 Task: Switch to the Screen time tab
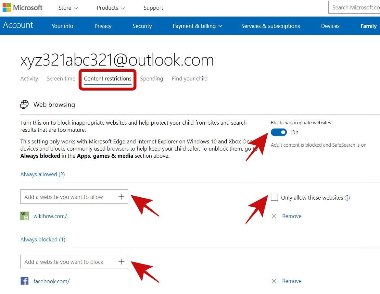click(x=61, y=79)
